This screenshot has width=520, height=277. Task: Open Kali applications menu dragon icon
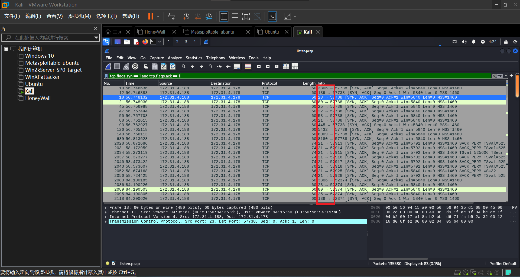(106, 42)
